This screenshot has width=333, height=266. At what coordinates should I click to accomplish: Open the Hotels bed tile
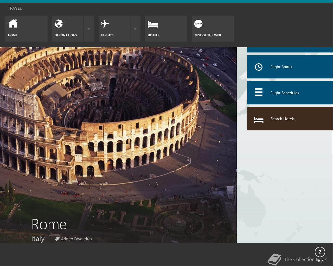click(x=166, y=29)
